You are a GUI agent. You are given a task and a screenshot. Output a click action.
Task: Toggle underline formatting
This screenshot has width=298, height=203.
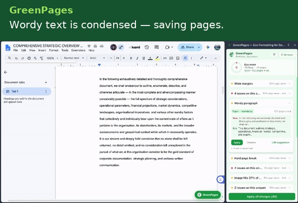143,58
